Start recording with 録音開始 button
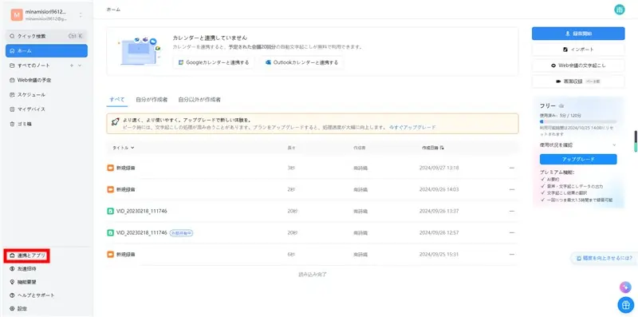Viewport: 638px width, 317px height. [x=577, y=34]
